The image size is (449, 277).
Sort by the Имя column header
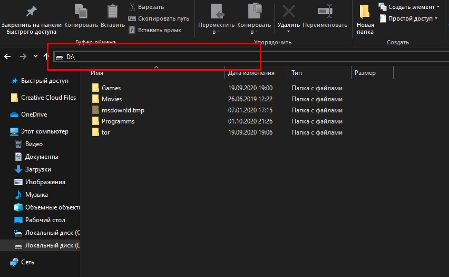coord(96,73)
